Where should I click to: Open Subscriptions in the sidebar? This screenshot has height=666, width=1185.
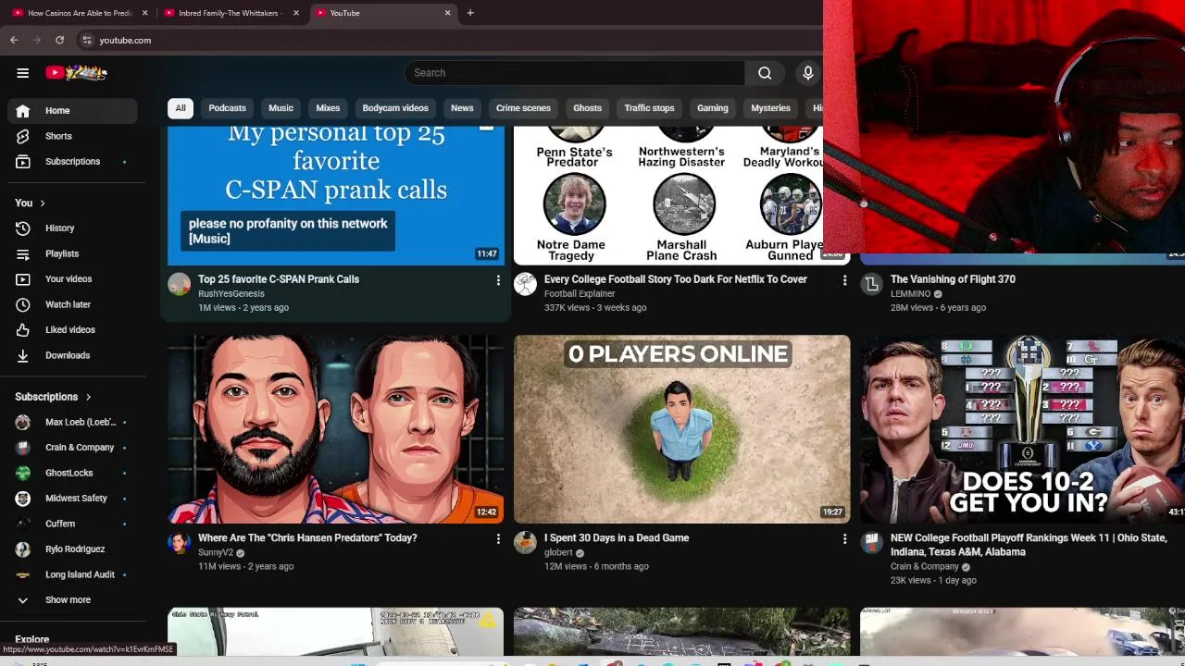(x=72, y=161)
